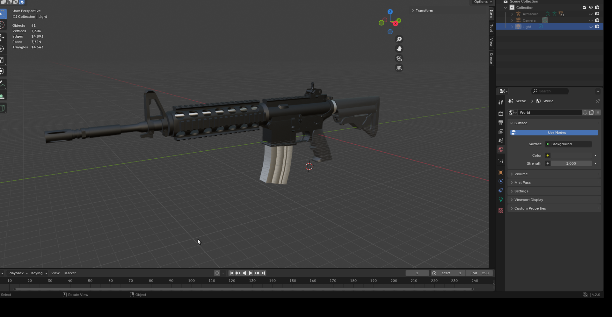Expand the Camera item in outliner

pyautogui.click(x=512, y=20)
